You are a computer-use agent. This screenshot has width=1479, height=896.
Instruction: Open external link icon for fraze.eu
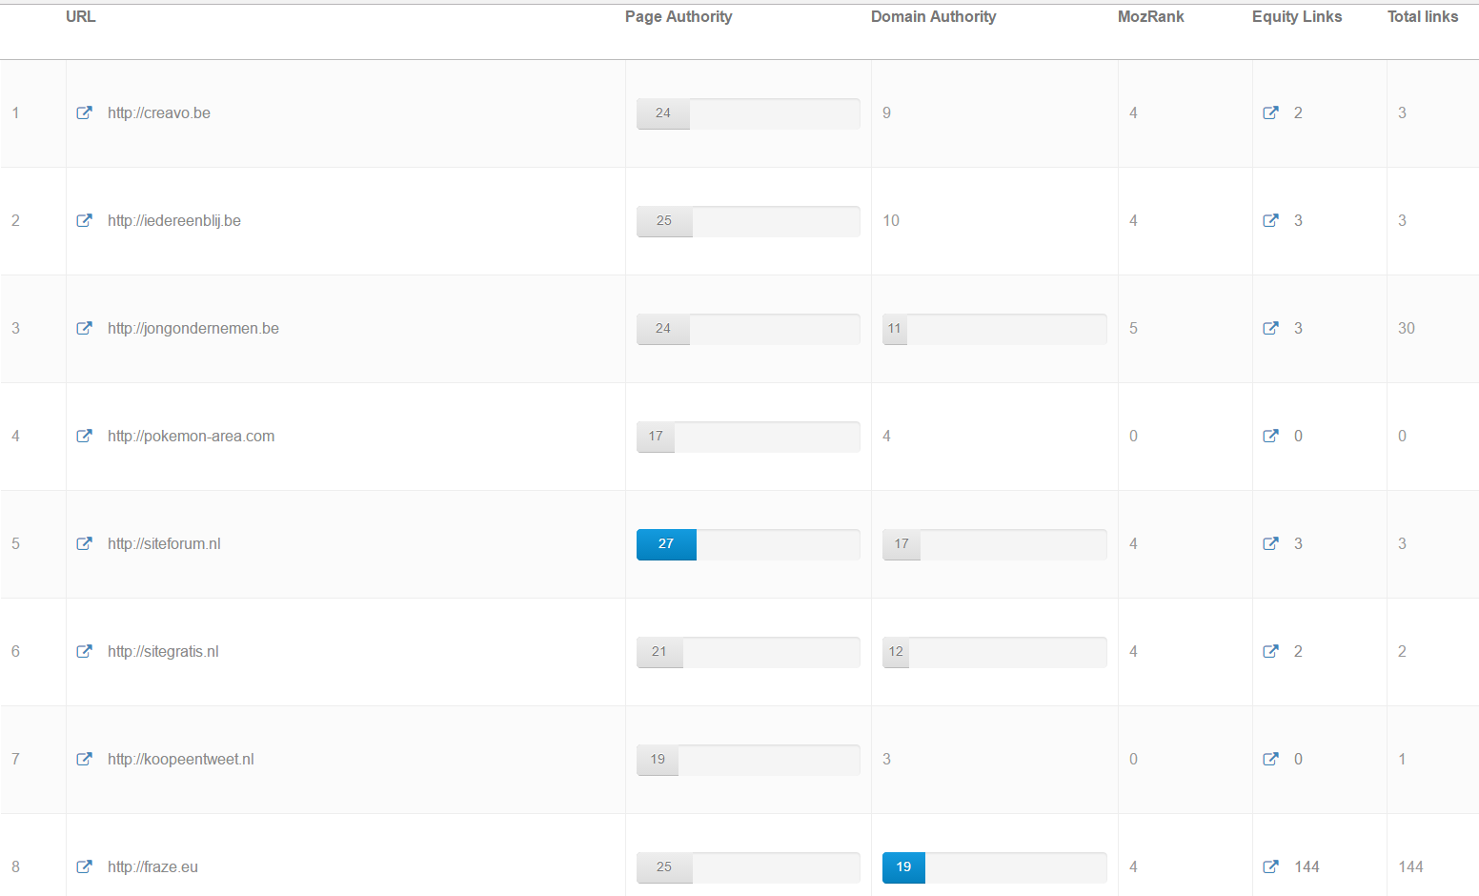point(85,866)
